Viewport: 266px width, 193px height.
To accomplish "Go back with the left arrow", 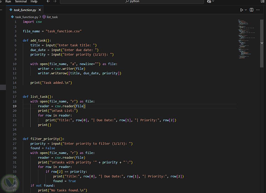I will [48, 1].
